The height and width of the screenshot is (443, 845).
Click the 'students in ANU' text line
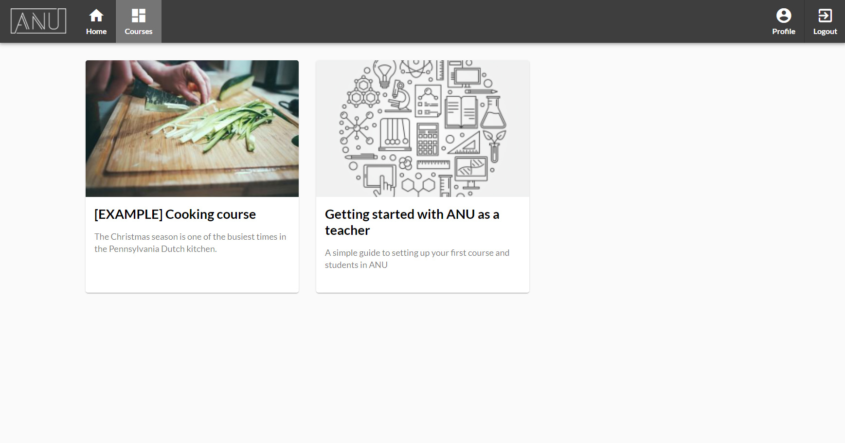pos(356,265)
